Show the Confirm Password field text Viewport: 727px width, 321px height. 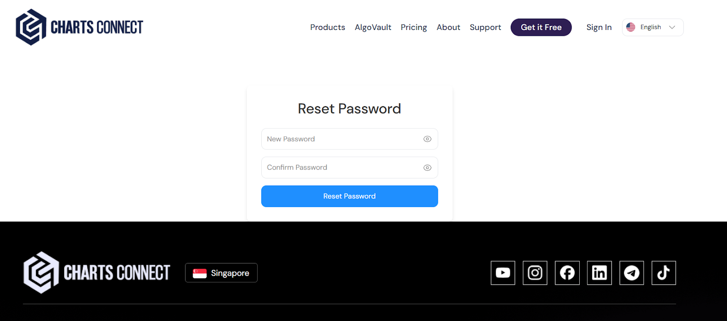[x=427, y=168]
